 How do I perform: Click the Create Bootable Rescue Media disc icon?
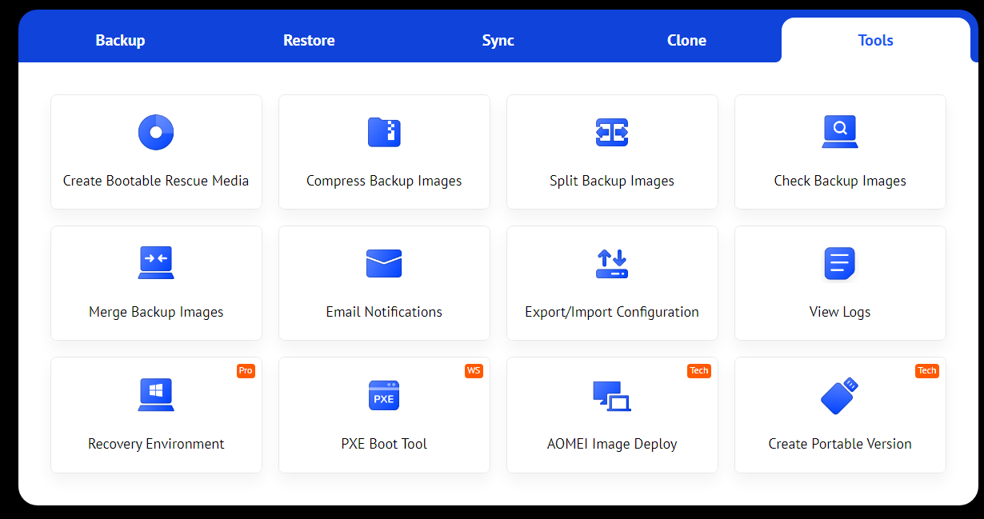156,132
